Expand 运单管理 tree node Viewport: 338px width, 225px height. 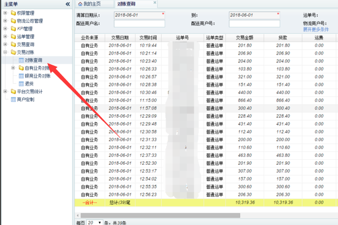(x=6, y=37)
